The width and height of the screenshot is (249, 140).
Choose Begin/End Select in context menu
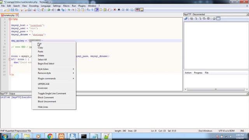click(x=54, y=63)
